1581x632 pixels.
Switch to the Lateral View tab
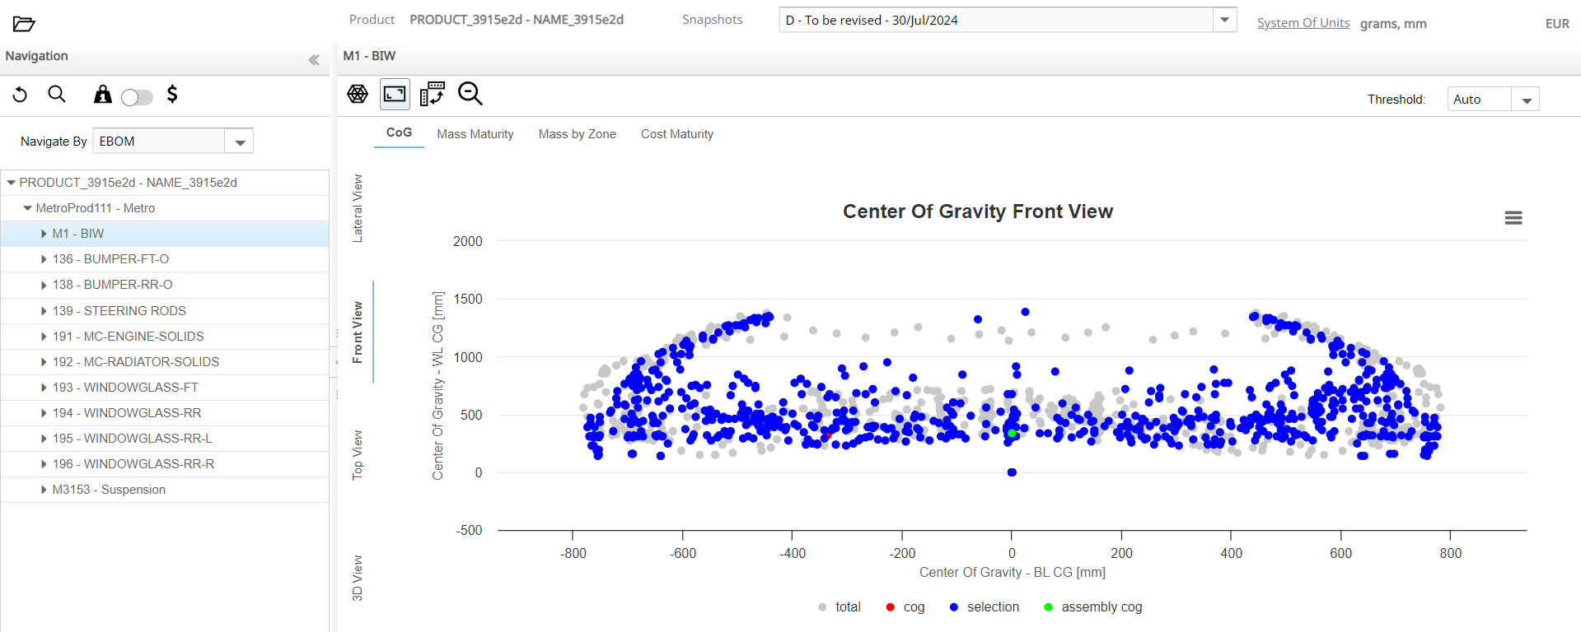pos(358,208)
